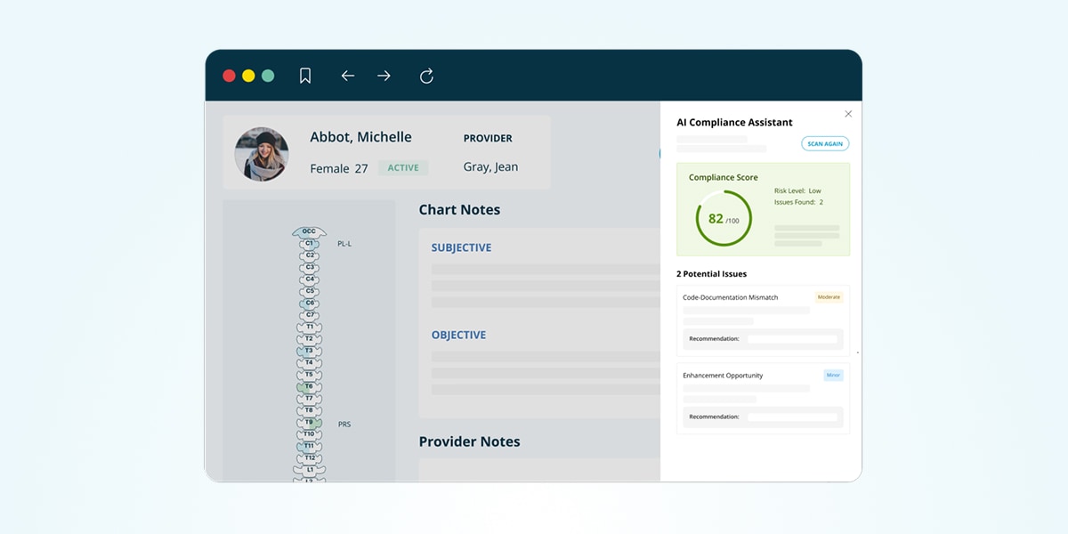
Task: Click the bookmark icon in the browser toolbar
Action: [305, 76]
